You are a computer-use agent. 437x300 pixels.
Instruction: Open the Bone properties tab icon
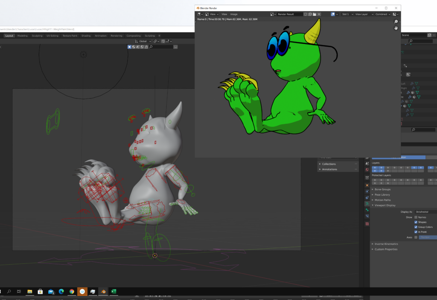coord(367,210)
